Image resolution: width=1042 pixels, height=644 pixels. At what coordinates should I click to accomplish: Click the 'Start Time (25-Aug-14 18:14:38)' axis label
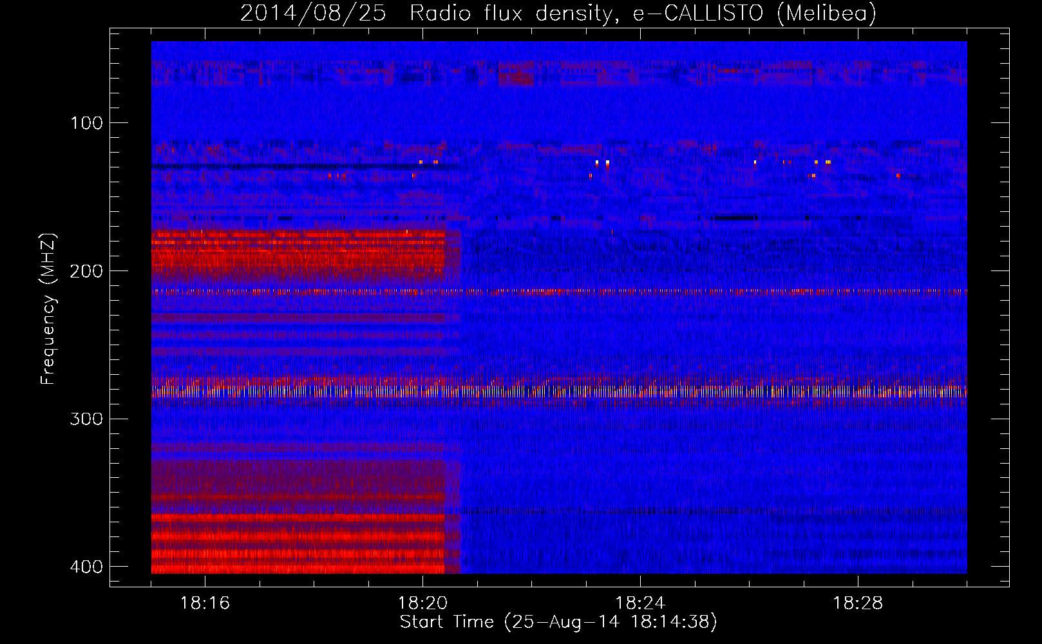[558, 622]
